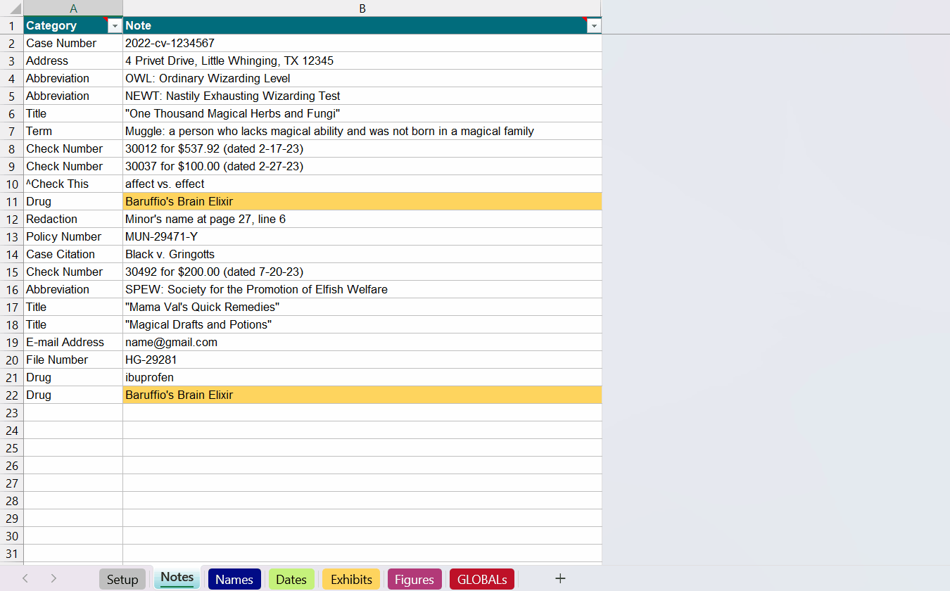Switch to the GLOBALs sheet tab
This screenshot has width=950, height=591.
[x=482, y=579]
